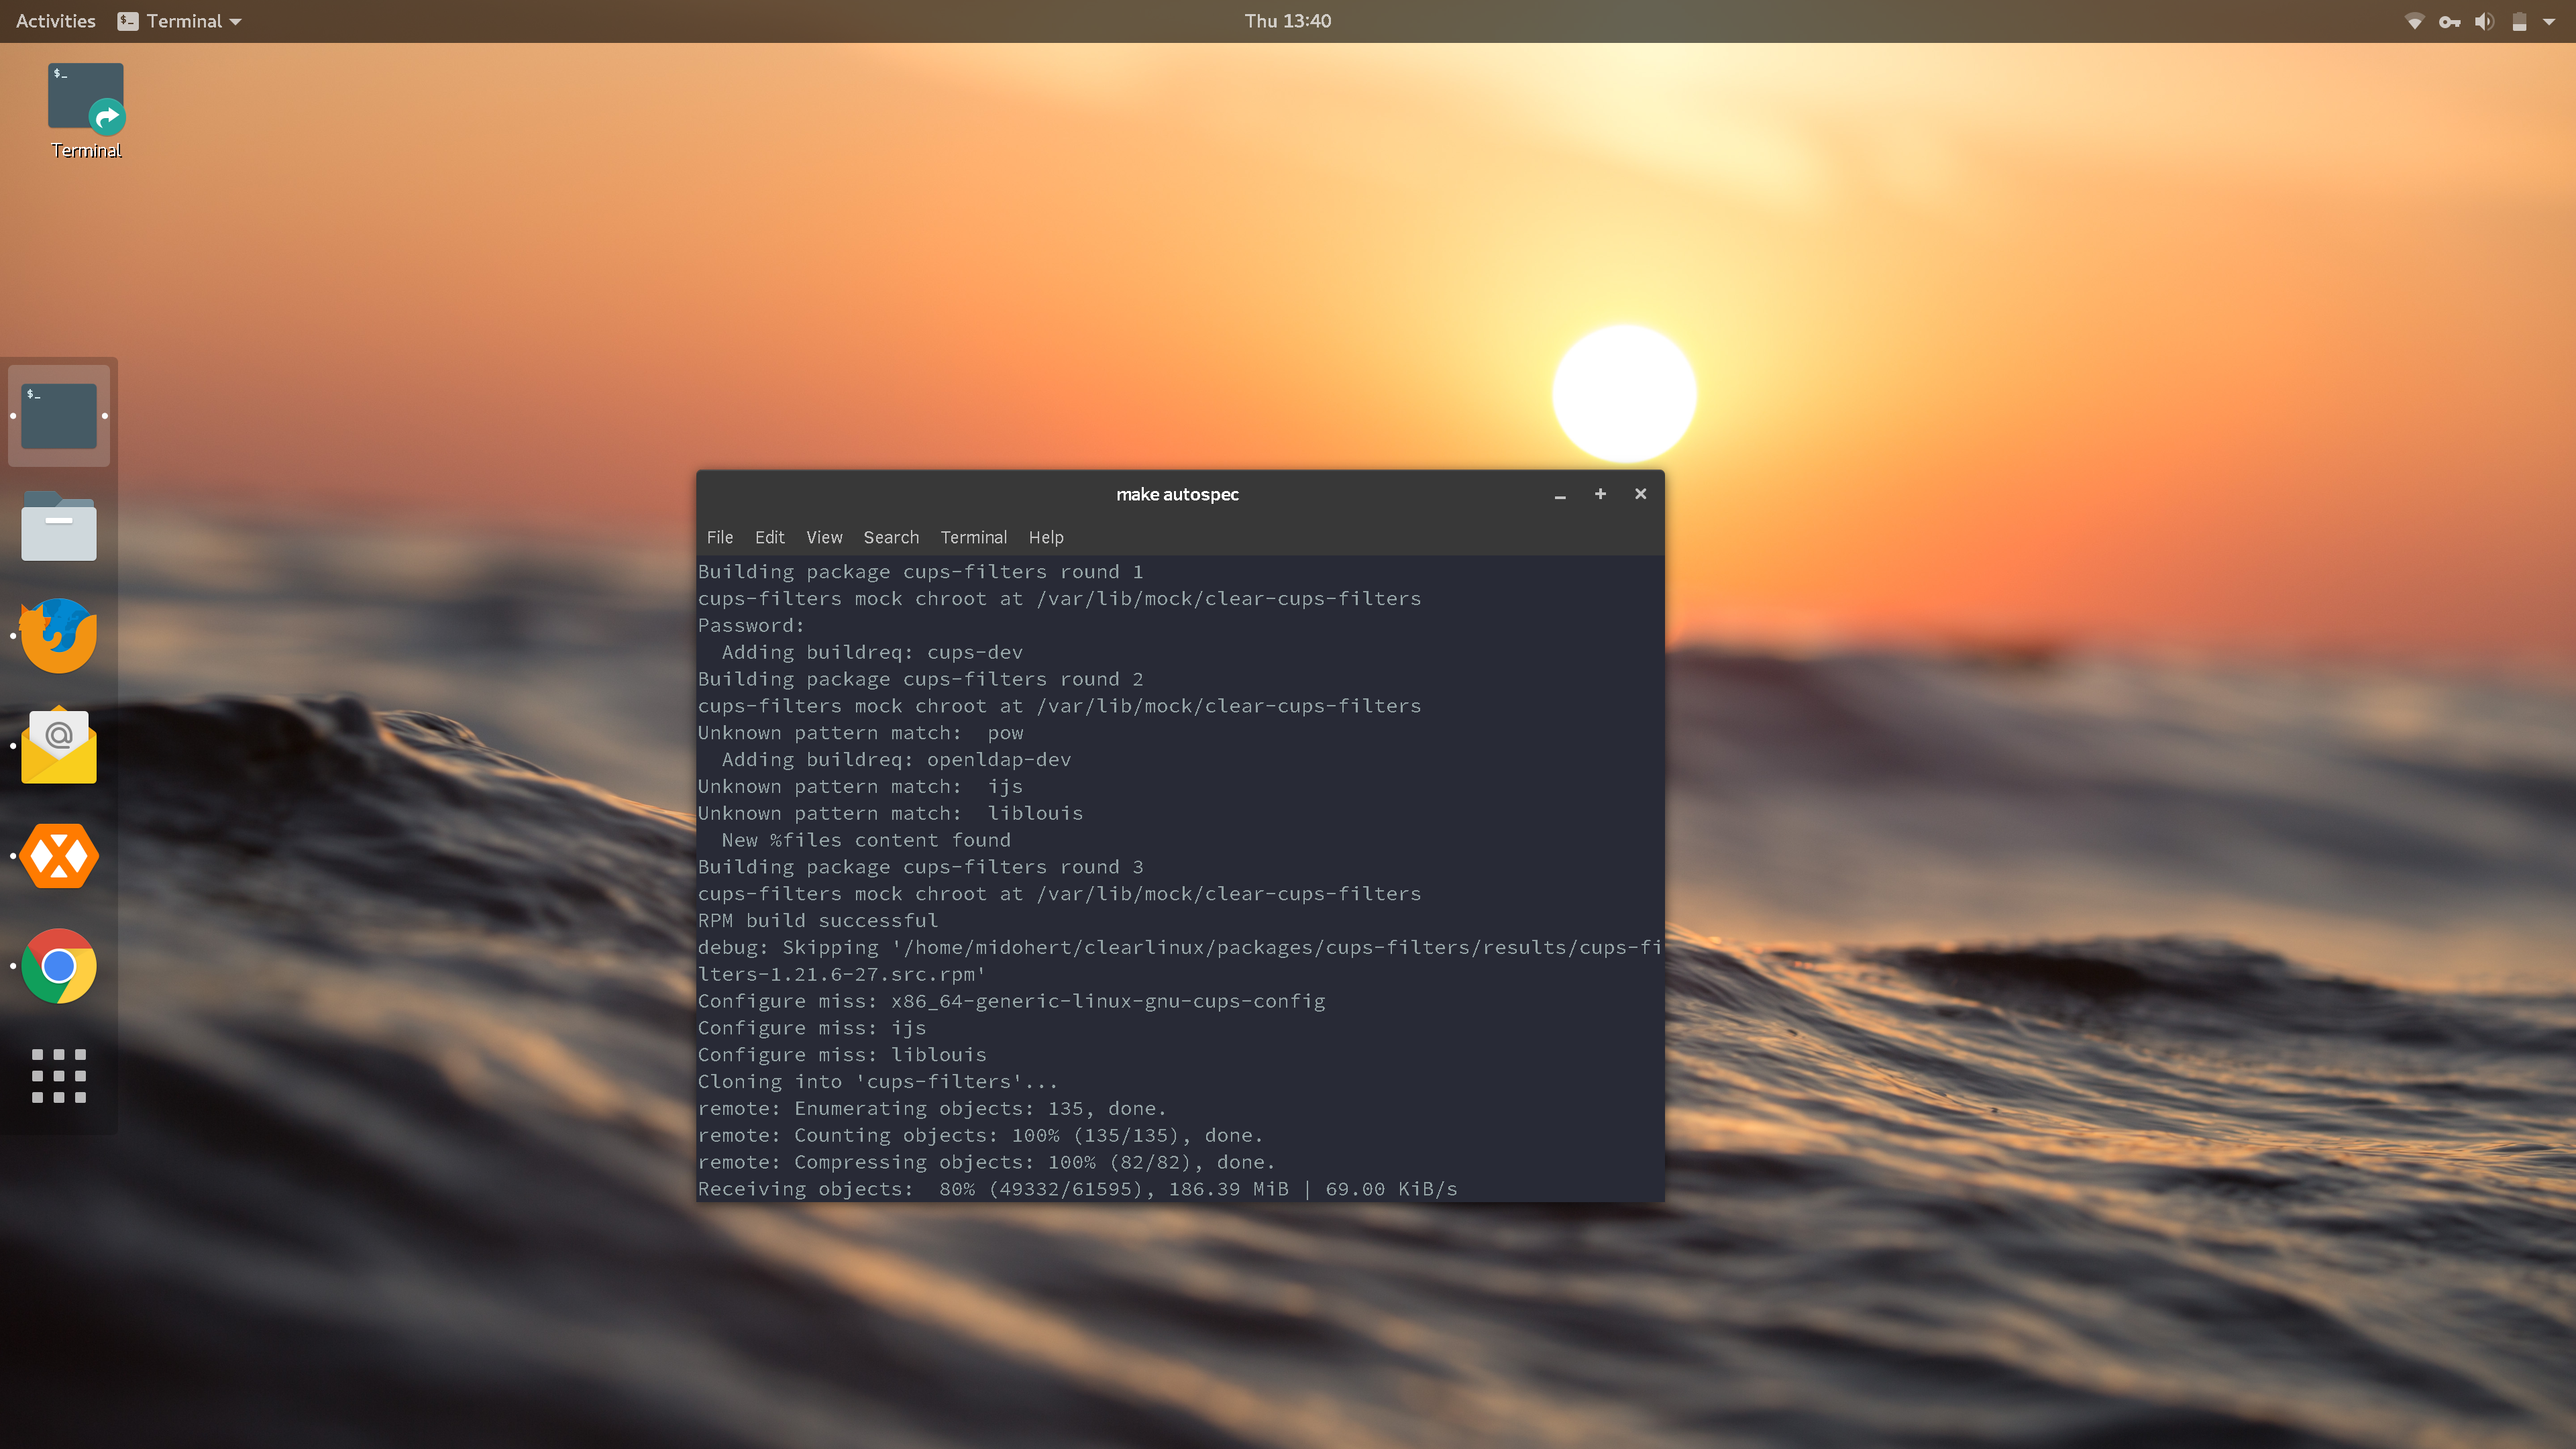
Task: Click 'Adding buildreq: openldap-dev' line
Action: pyautogui.click(x=896, y=759)
